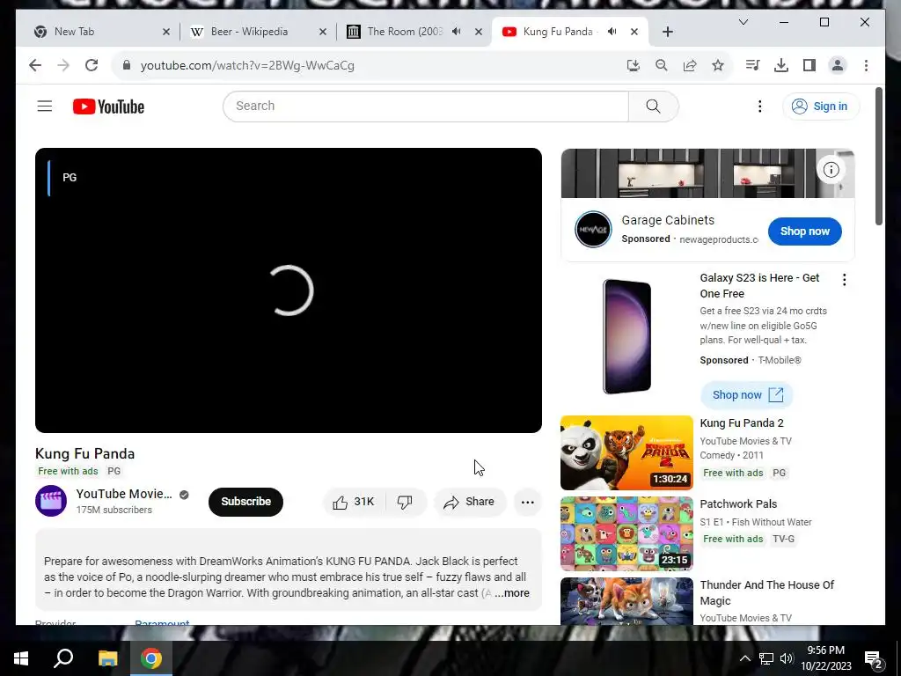Open Thunder And The House Of Magic thumbnail
Viewport: 901px width, 676px height.
626,601
